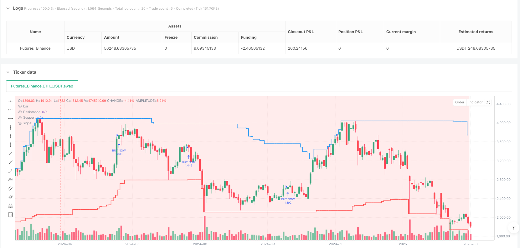
Task: Select the horizontal segment drawing tool
Action: [x=10, y=119]
